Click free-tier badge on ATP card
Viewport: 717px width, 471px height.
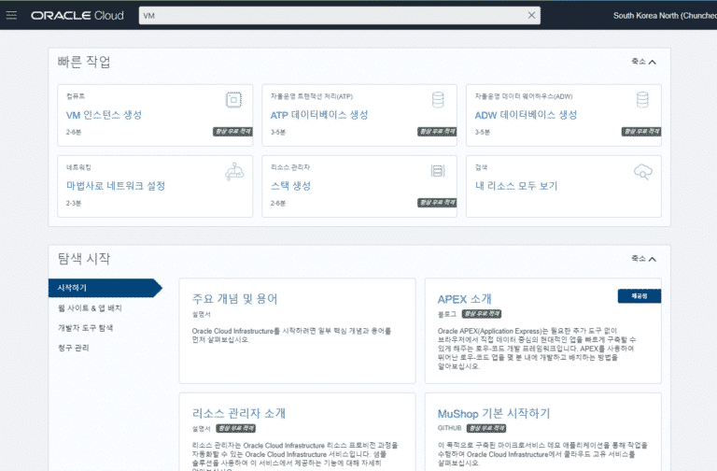[x=437, y=132]
